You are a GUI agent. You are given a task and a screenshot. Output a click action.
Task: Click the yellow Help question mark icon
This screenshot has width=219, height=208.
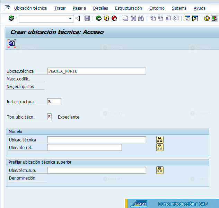point(207,18)
